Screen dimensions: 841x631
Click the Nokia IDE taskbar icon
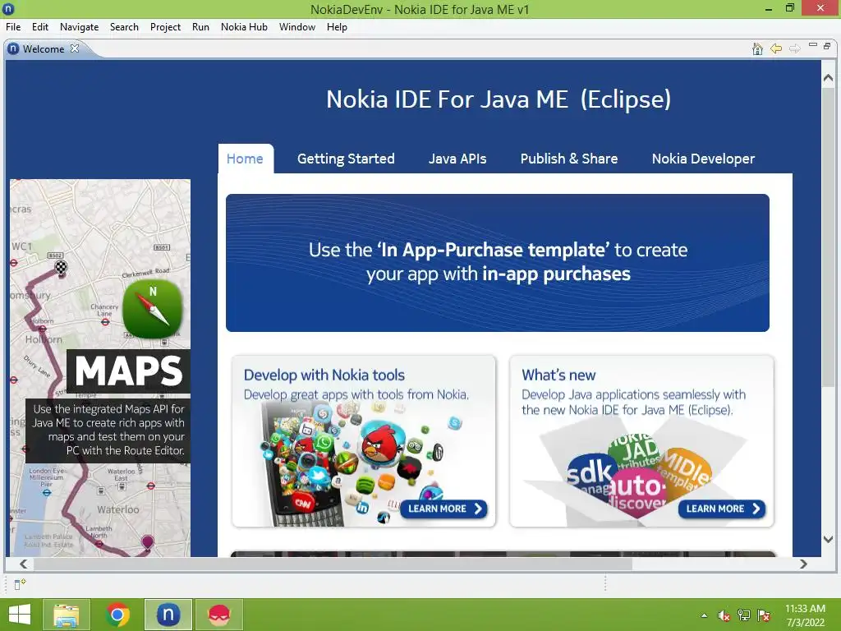click(x=168, y=615)
